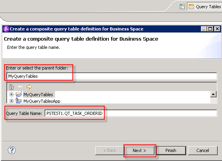Click the disabled < Back button

(110, 150)
